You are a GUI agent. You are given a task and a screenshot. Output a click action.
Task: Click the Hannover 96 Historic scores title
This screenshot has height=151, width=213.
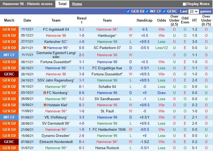pos(27,4)
